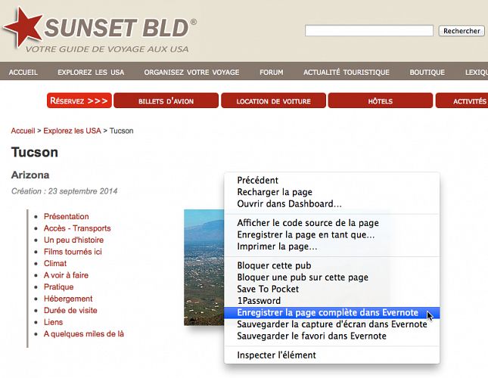The width and height of the screenshot is (488, 378).
Task: Focus the search text field
Action: tap(368, 31)
